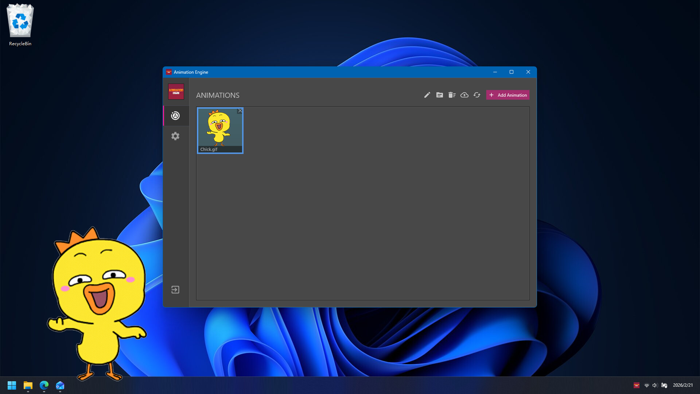Click the delete animations trash icon
This screenshot has height=394, width=700.
452,95
